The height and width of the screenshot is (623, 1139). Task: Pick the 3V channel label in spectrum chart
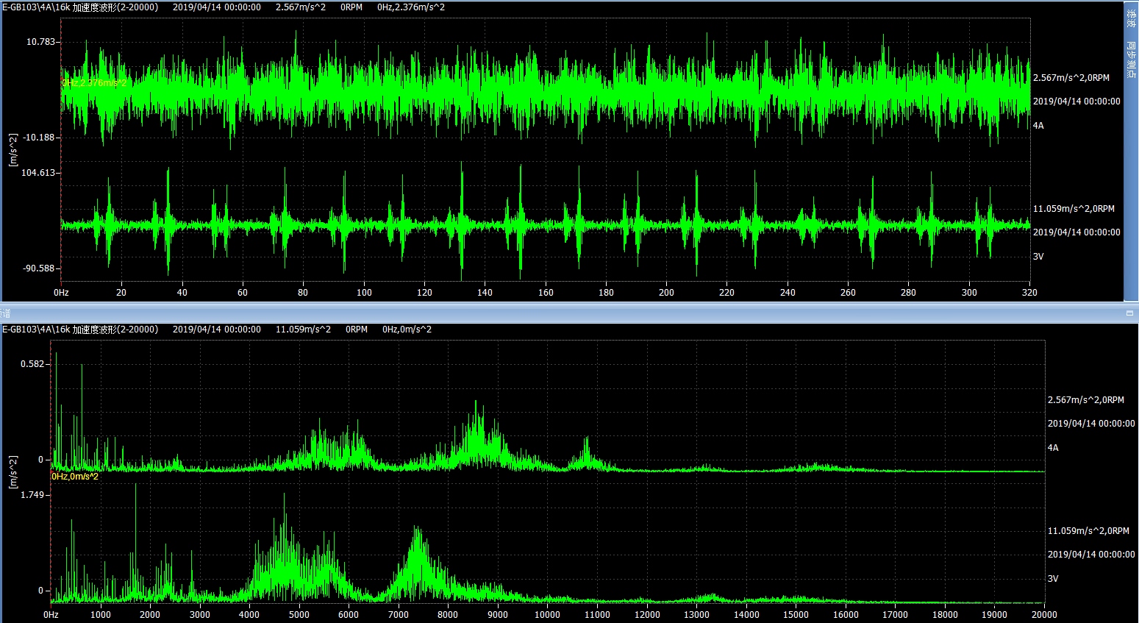pyautogui.click(x=1053, y=579)
